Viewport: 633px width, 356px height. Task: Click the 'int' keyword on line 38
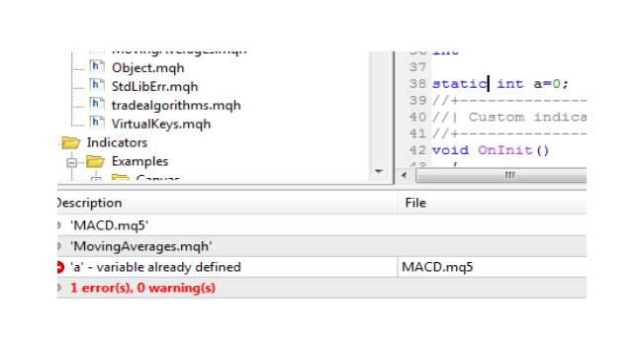(509, 84)
